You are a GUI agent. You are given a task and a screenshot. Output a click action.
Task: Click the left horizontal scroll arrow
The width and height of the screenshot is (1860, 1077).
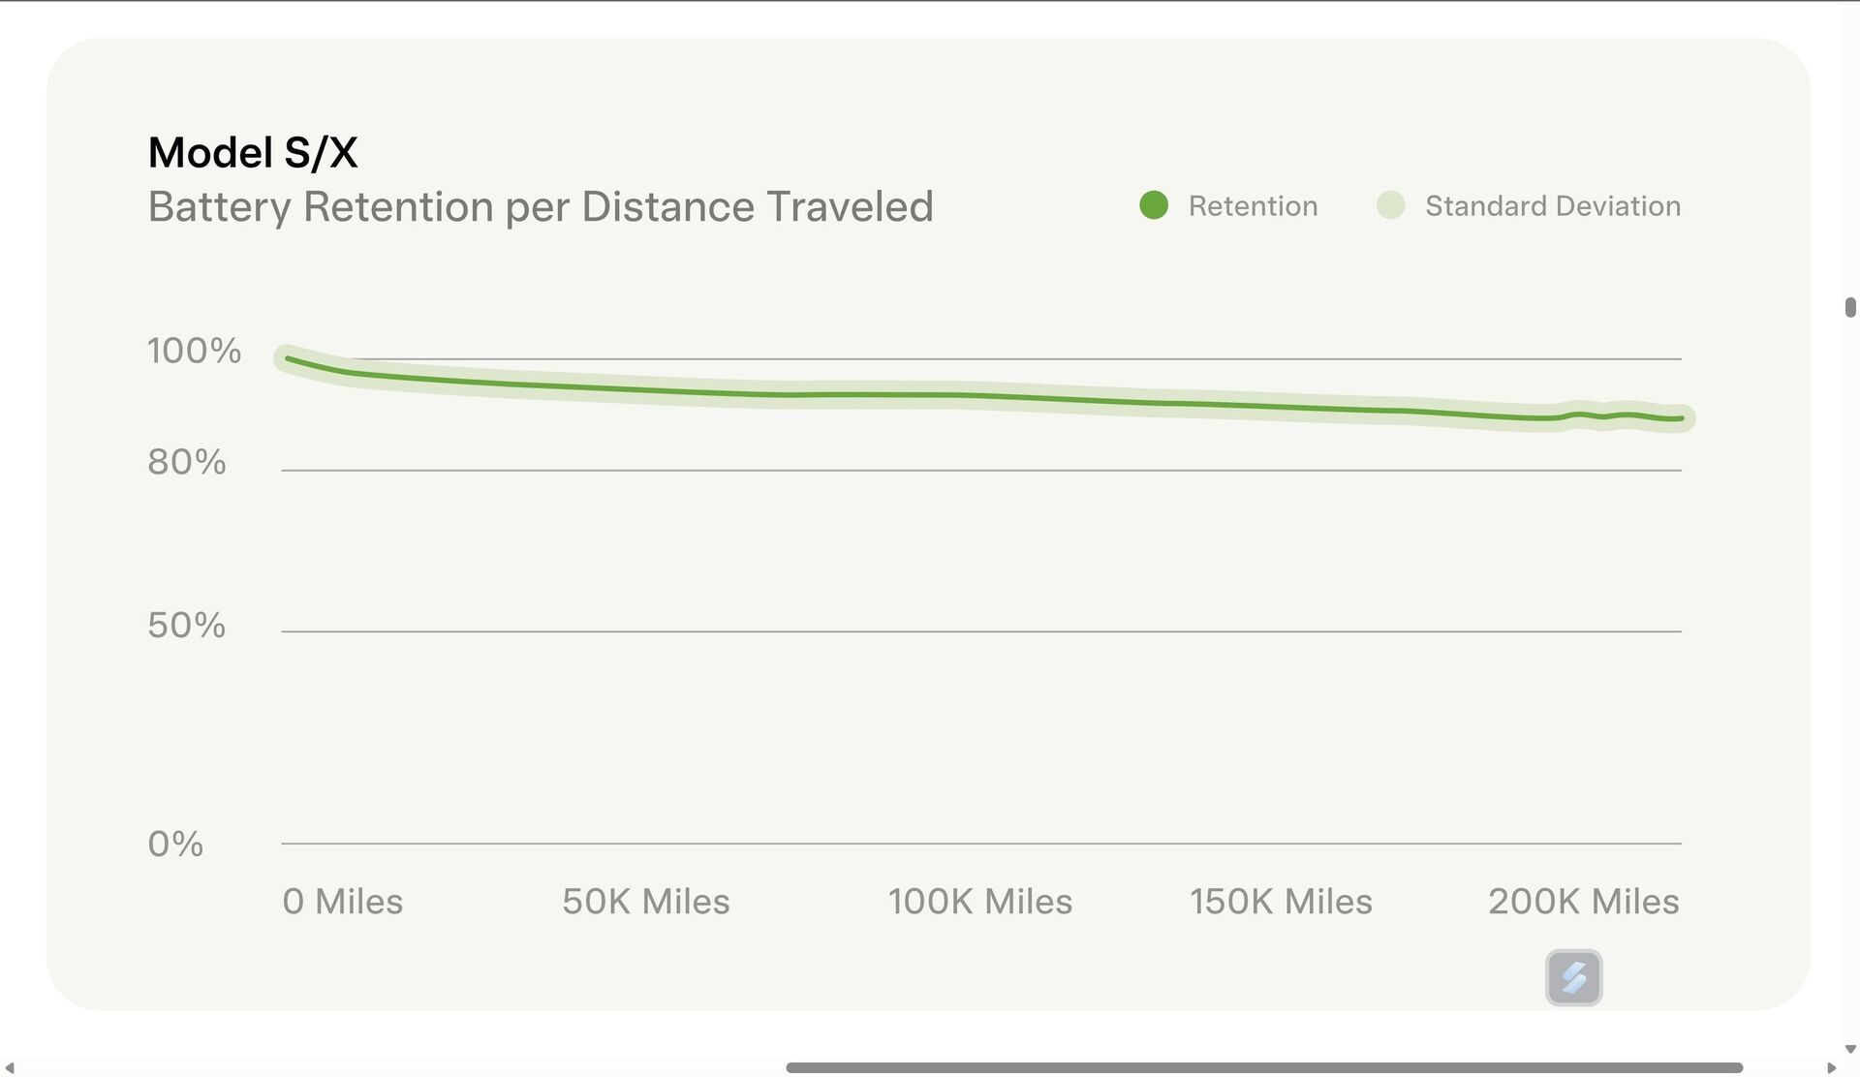(10, 1067)
